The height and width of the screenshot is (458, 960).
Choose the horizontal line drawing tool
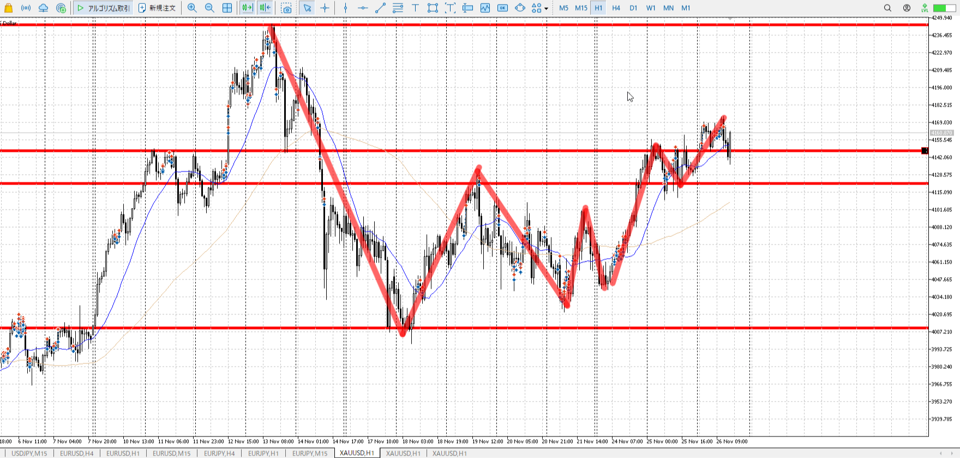tap(363, 8)
